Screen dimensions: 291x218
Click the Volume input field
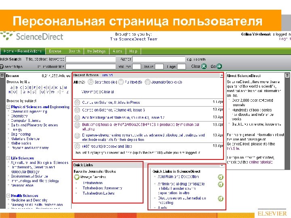(137, 67)
